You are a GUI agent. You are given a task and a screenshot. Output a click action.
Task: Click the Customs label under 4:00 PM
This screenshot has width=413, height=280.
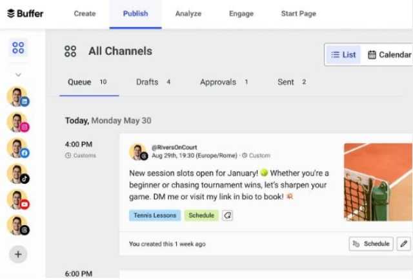coord(80,155)
